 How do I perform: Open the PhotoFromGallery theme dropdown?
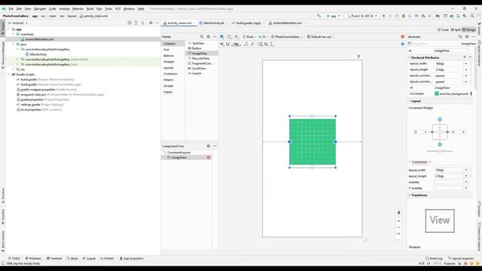click(287, 37)
